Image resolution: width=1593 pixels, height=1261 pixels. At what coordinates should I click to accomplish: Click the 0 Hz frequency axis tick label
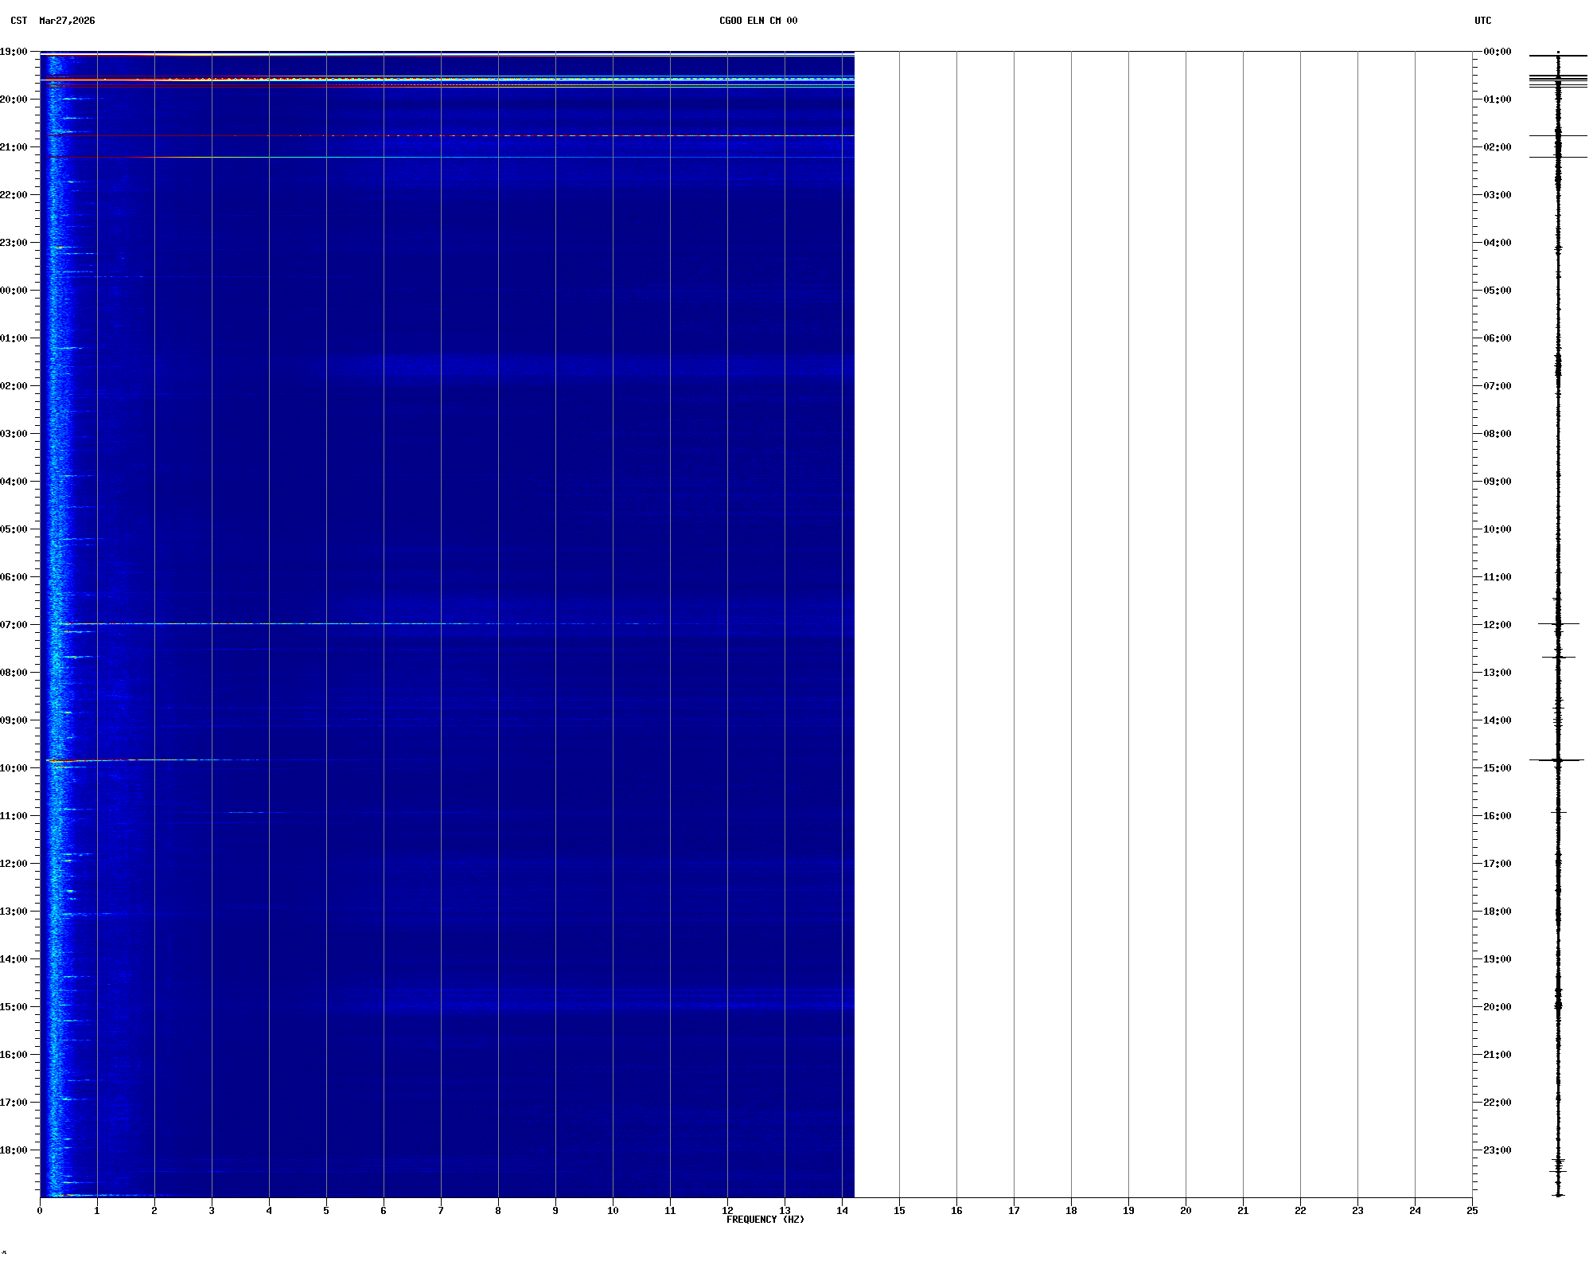click(x=40, y=1211)
